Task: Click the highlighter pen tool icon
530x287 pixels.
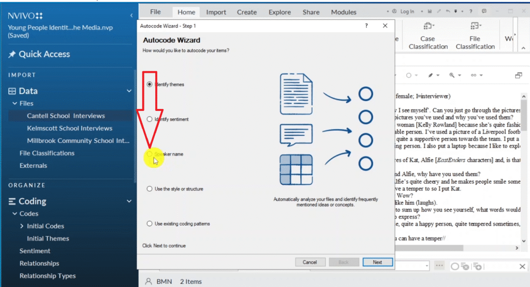Action: (430, 75)
